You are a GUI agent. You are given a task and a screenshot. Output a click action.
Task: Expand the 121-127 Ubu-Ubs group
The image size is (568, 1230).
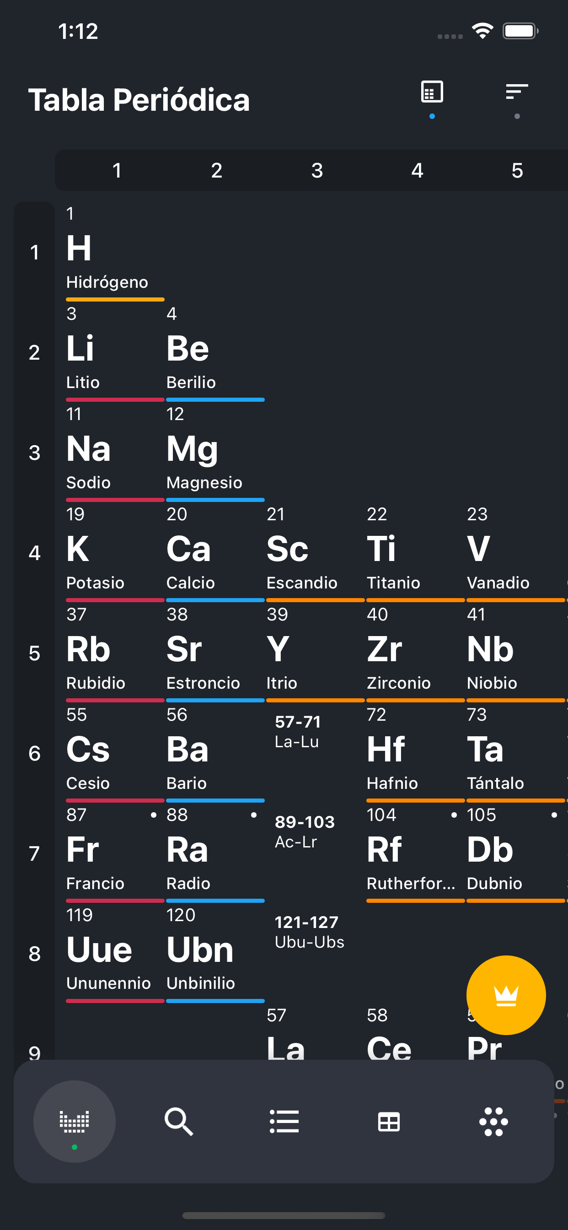pyautogui.click(x=309, y=932)
